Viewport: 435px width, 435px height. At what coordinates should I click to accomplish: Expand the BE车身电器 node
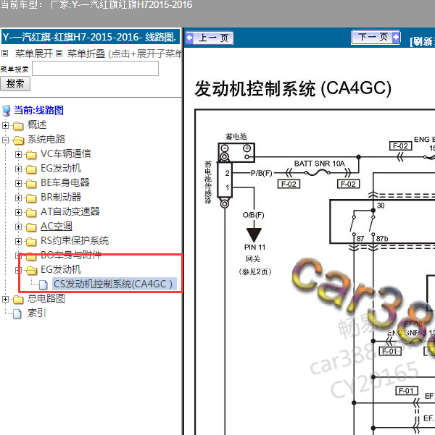click(x=18, y=183)
